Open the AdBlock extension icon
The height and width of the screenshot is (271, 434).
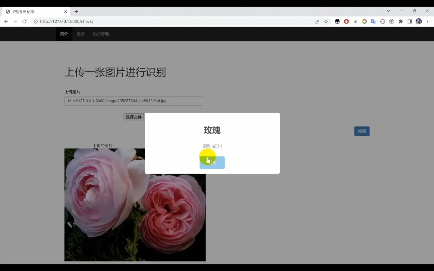point(346,21)
